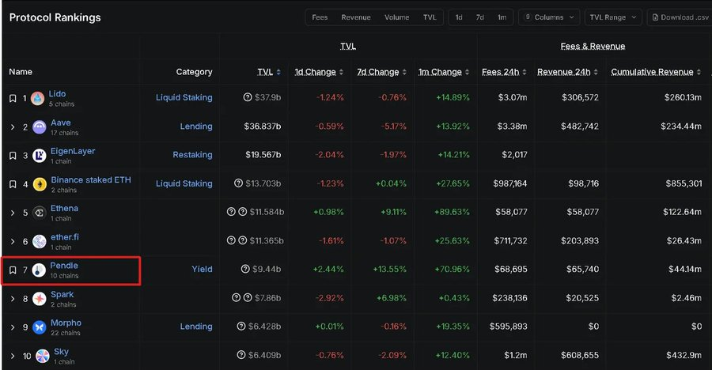
Task: Open the Sky protocol link
Action: [x=61, y=351]
